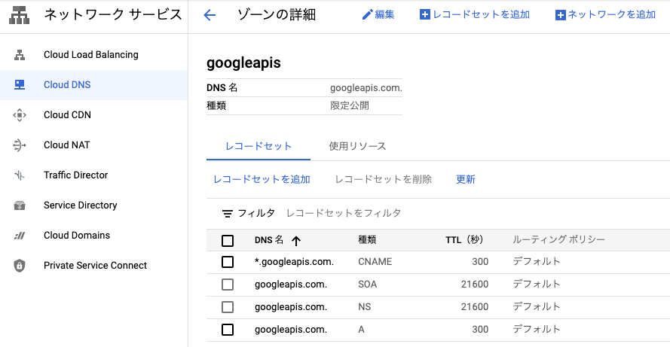
Task: Click the Cloud Load Balancing icon
Action: tap(20, 55)
